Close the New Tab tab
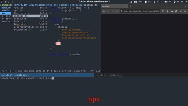 click(x=126, y=6)
